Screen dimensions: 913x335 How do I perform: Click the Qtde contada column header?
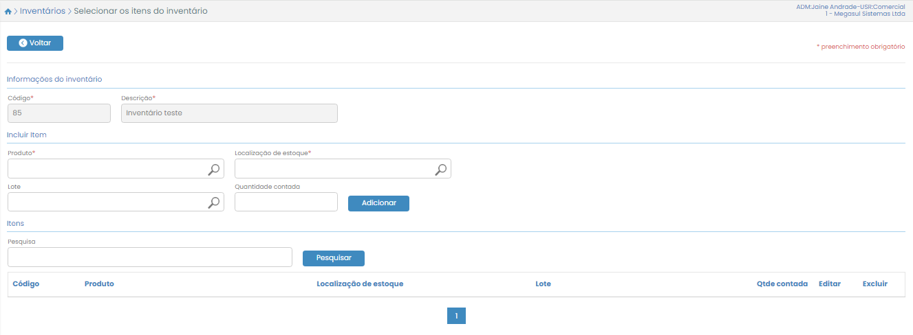(x=782, y=284)
